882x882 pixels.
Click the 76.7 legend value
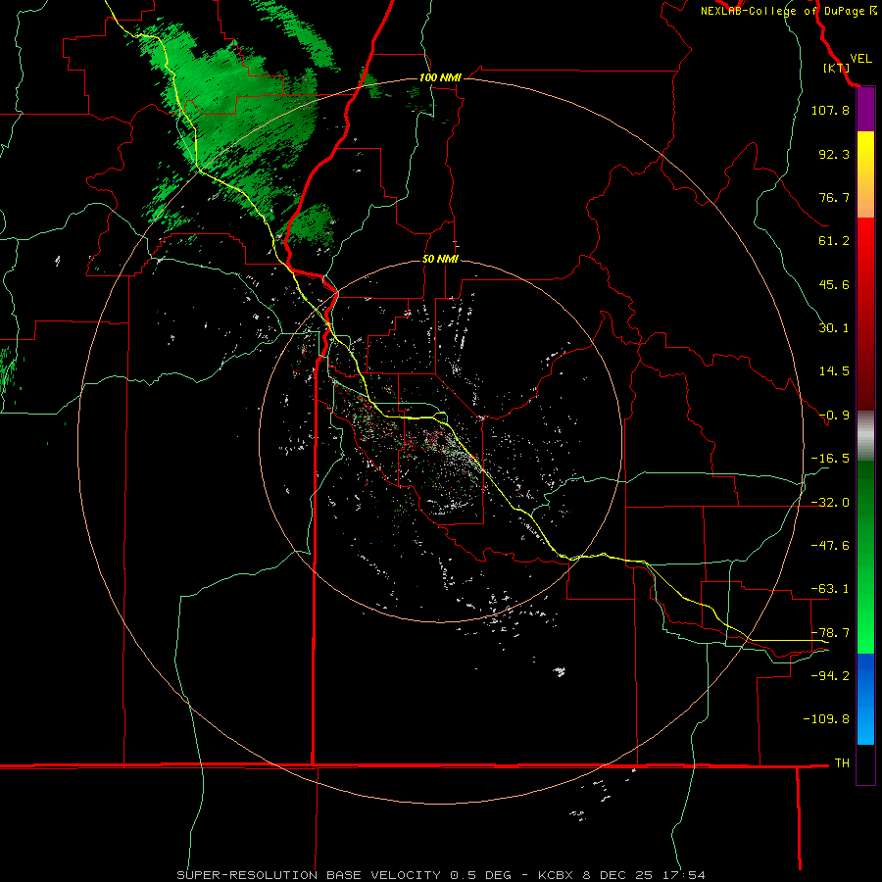[x=834, y=197]
